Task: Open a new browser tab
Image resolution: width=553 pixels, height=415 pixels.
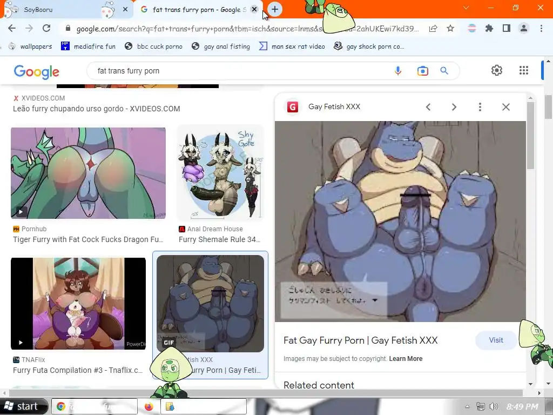Action: click(x=275, y=10)
